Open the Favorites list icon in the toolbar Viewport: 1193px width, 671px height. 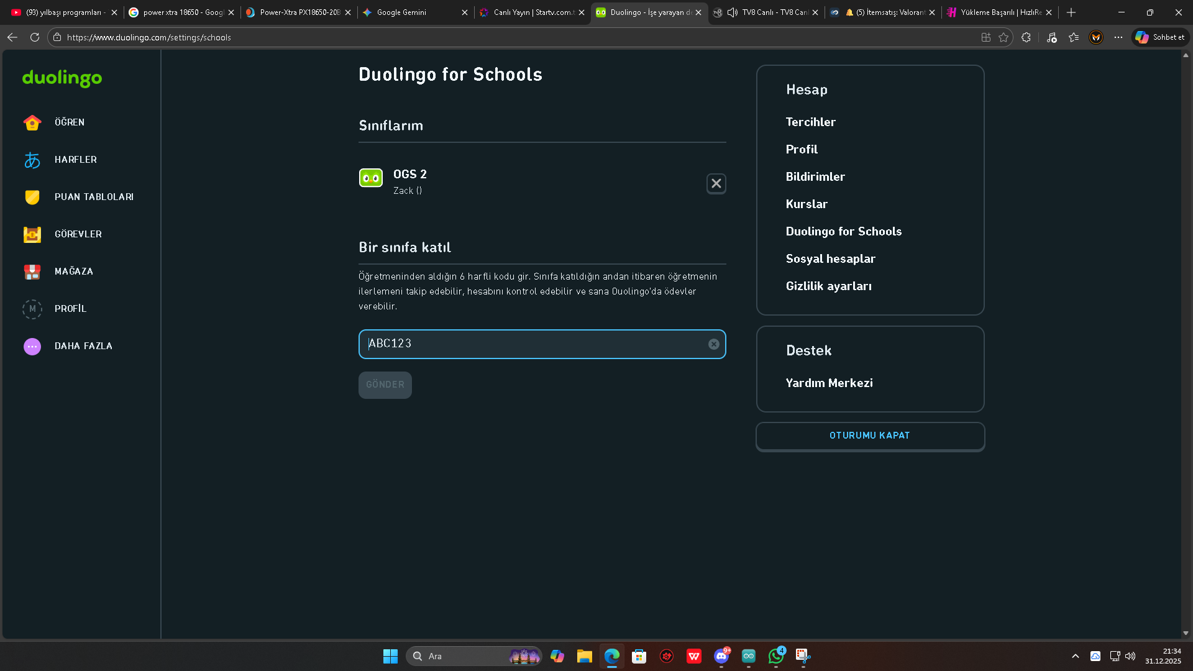[x=1074, y=37]
